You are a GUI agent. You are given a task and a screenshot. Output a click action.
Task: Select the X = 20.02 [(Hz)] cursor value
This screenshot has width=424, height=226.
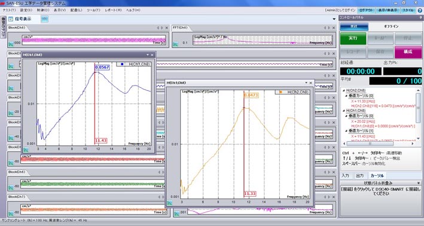coord(363,121)
